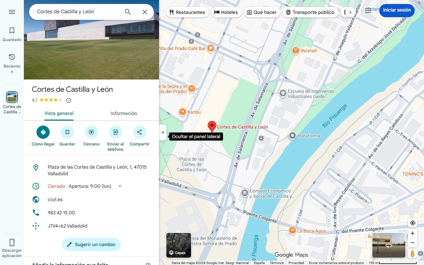Select the Restaurantes category chip

click(x=187, y=12)
